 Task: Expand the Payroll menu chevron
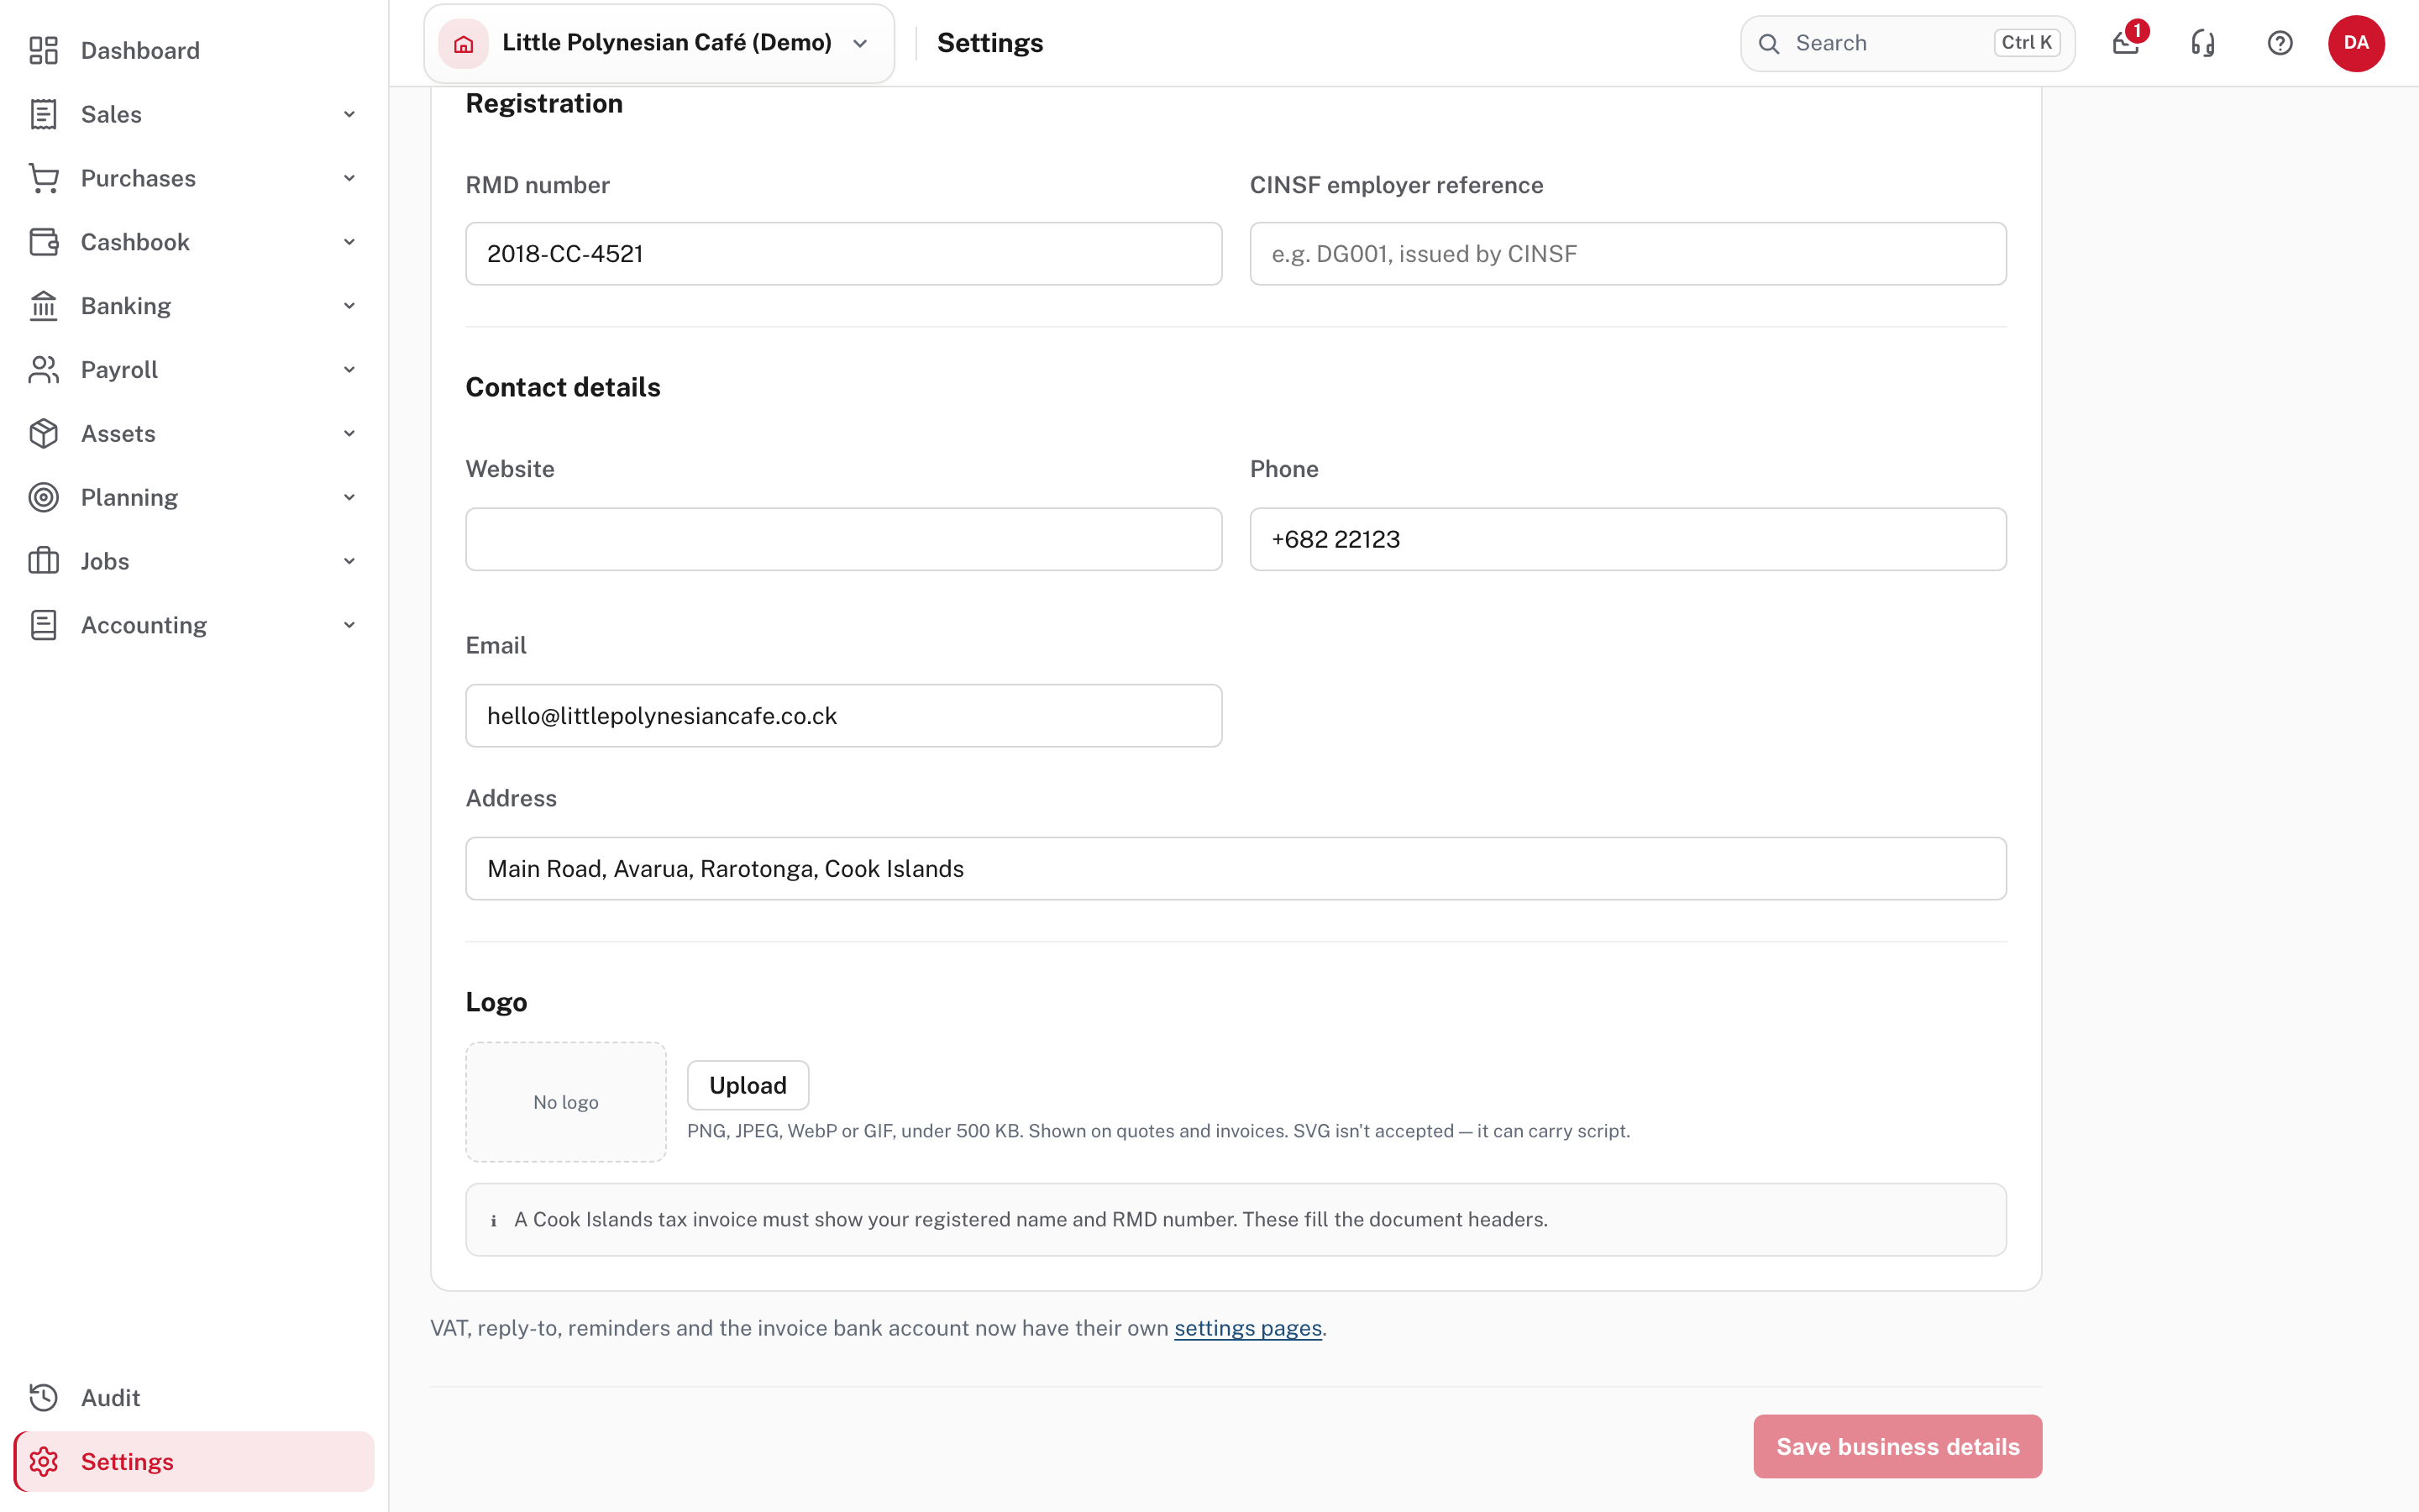349,370
